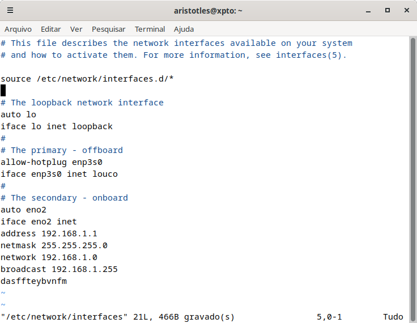Click the 'allow-hotplug enp3s0' line
This screenshot has width=417, height=323.
[52, 162]
